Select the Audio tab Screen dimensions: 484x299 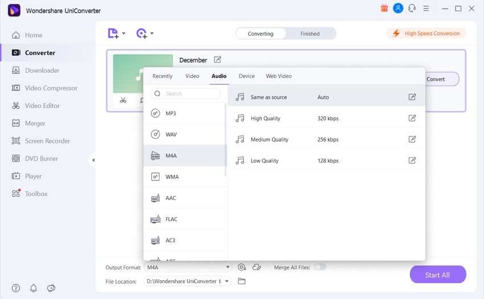pos(219,76)
